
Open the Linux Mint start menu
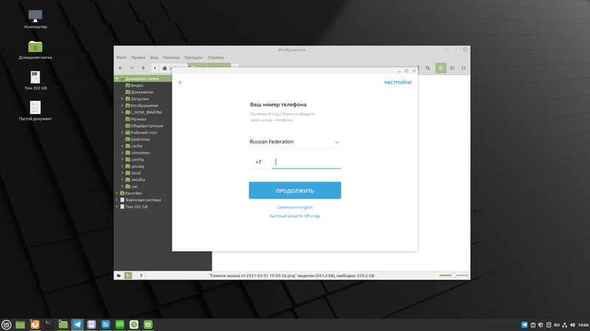(7, 324)
